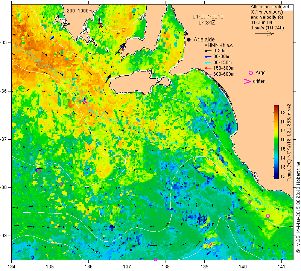Click the cyan isobath line under '200 1000m'
The height and width of the screenshot is (271, 301).
74,15
